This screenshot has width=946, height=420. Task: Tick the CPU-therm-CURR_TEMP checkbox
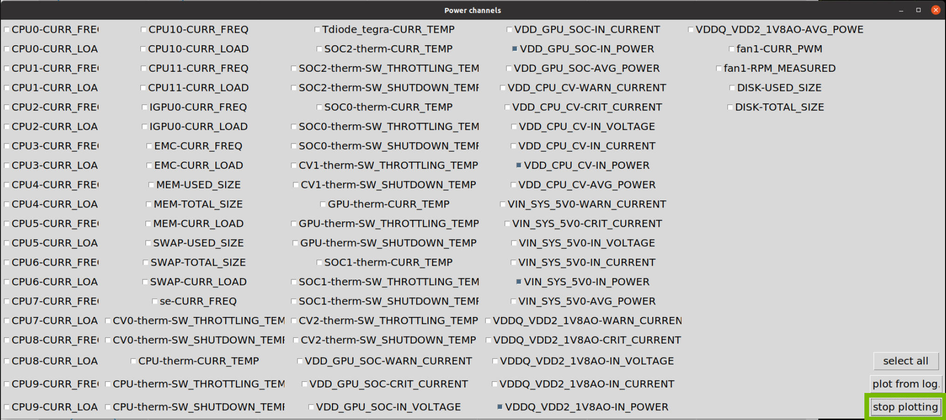(x=133, y=361)
